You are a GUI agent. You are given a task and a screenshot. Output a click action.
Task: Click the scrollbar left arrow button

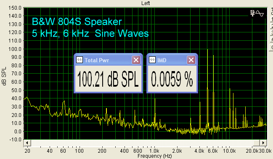coord(27,143)
